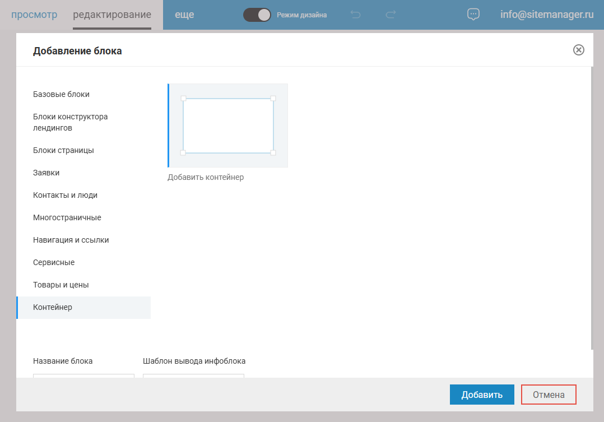Click the redo arrow icon
Image resolution: width=604 pixels, height=422 pixels.
pos(391,15)
